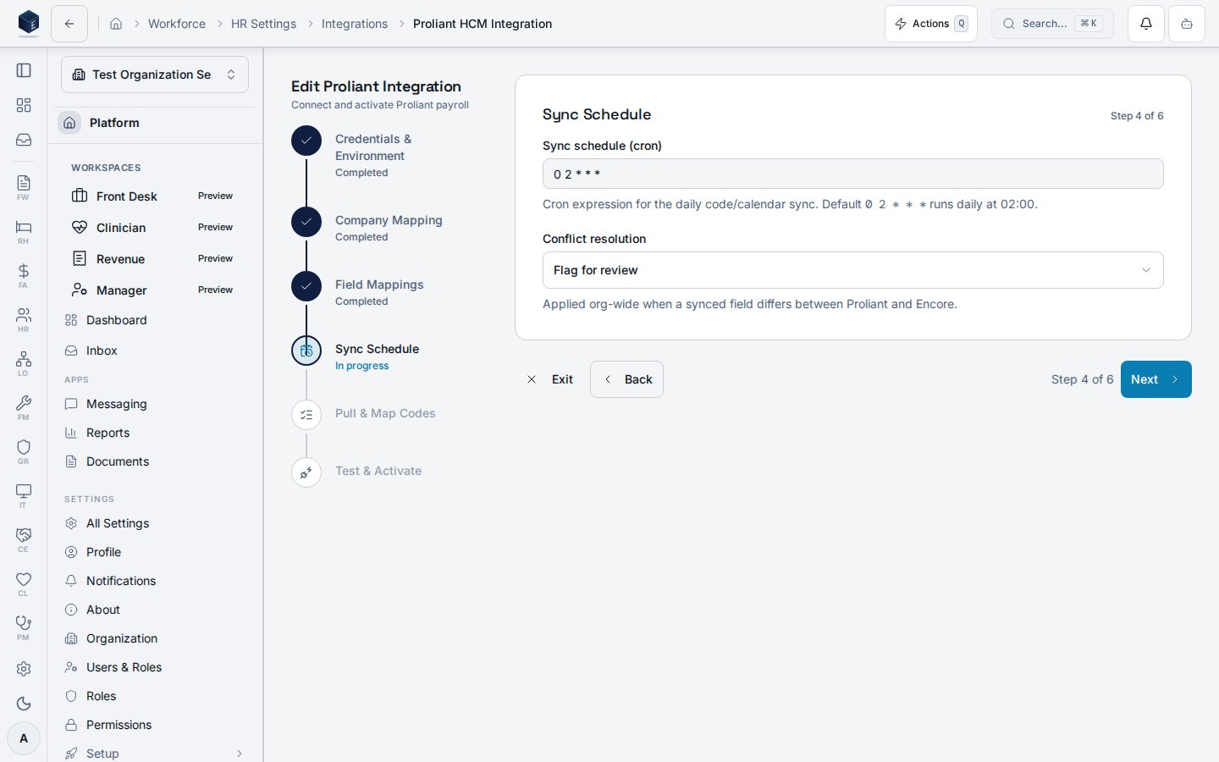Open Inbox in the sidebar
This screenshot has width=1219, height=762.
tap(154, 351)
